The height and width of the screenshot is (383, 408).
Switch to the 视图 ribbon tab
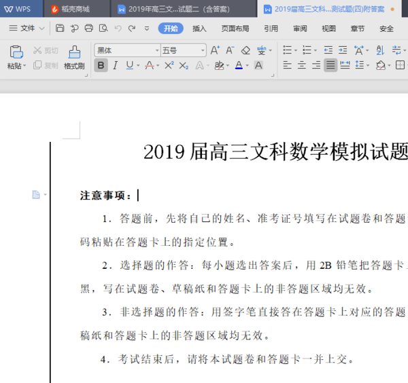328,29
